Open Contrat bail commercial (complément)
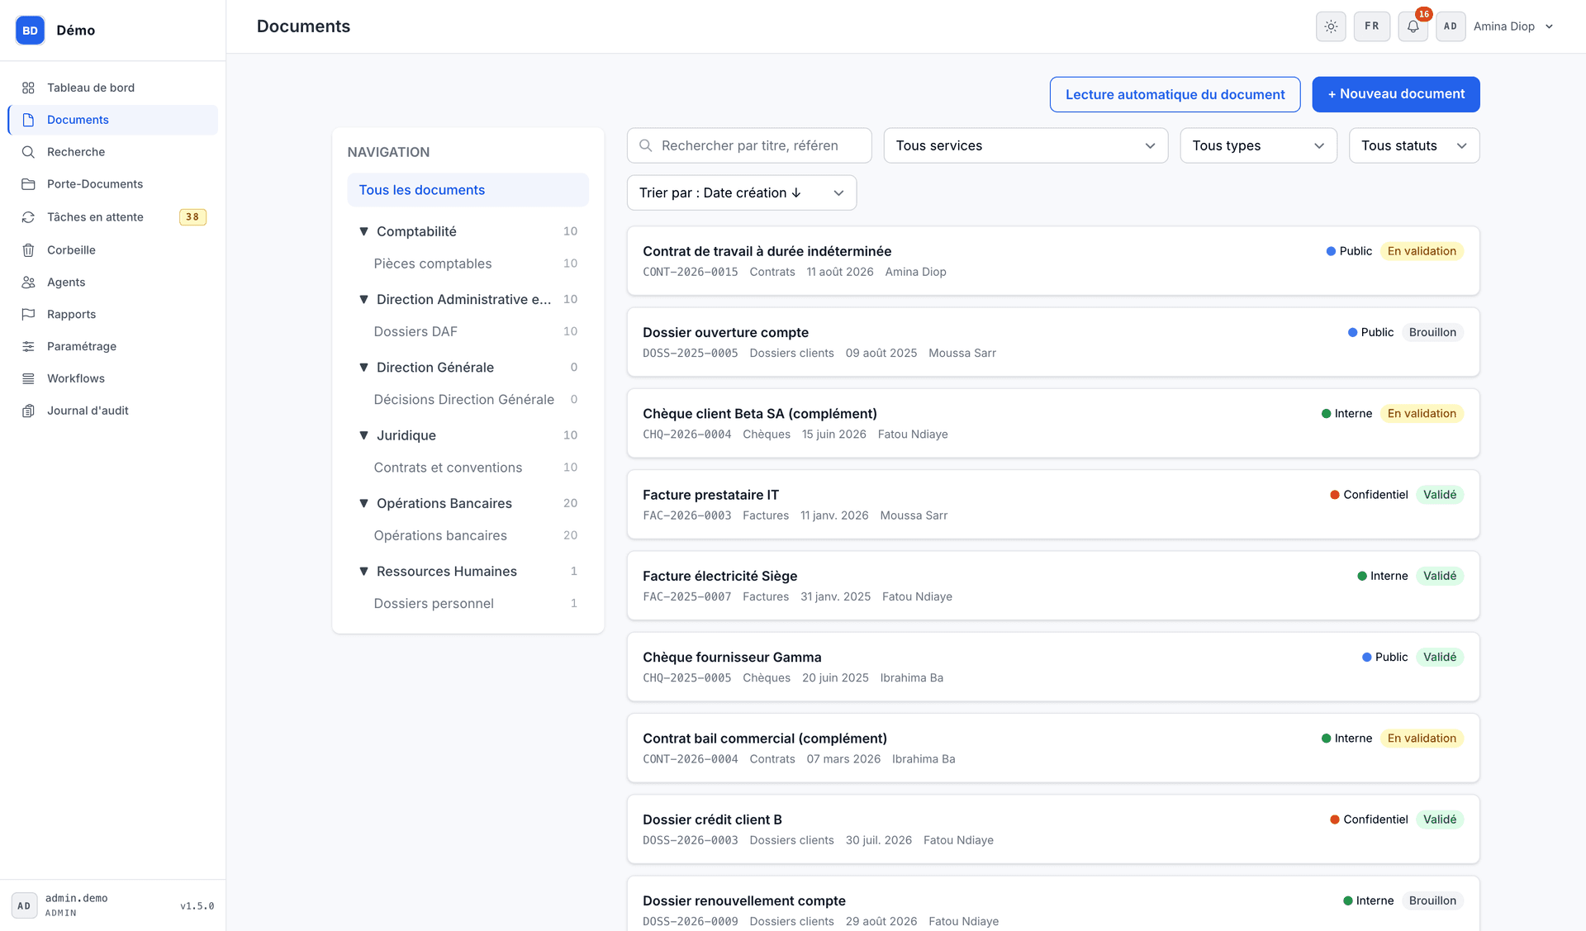 click(1053, 748)
